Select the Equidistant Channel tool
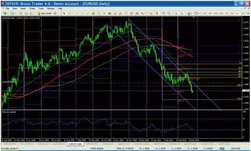Screen dimensions: 251x151 click(93, 14)
